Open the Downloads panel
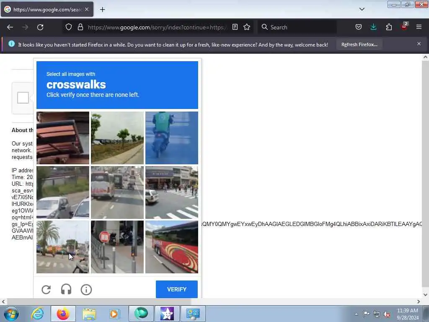This screenshot has width=429, height=322. tap(373, 27)
